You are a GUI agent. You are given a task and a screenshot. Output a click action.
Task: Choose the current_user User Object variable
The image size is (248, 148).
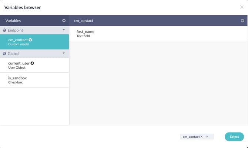19,65
